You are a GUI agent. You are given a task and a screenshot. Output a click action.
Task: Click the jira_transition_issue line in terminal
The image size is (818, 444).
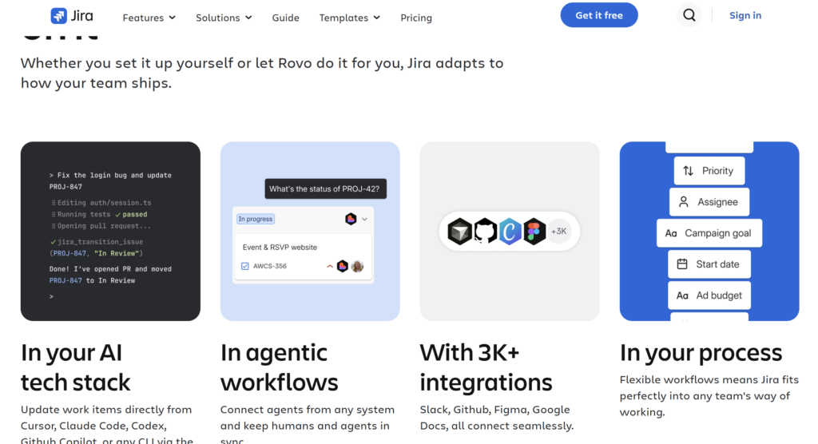(97, 242)
